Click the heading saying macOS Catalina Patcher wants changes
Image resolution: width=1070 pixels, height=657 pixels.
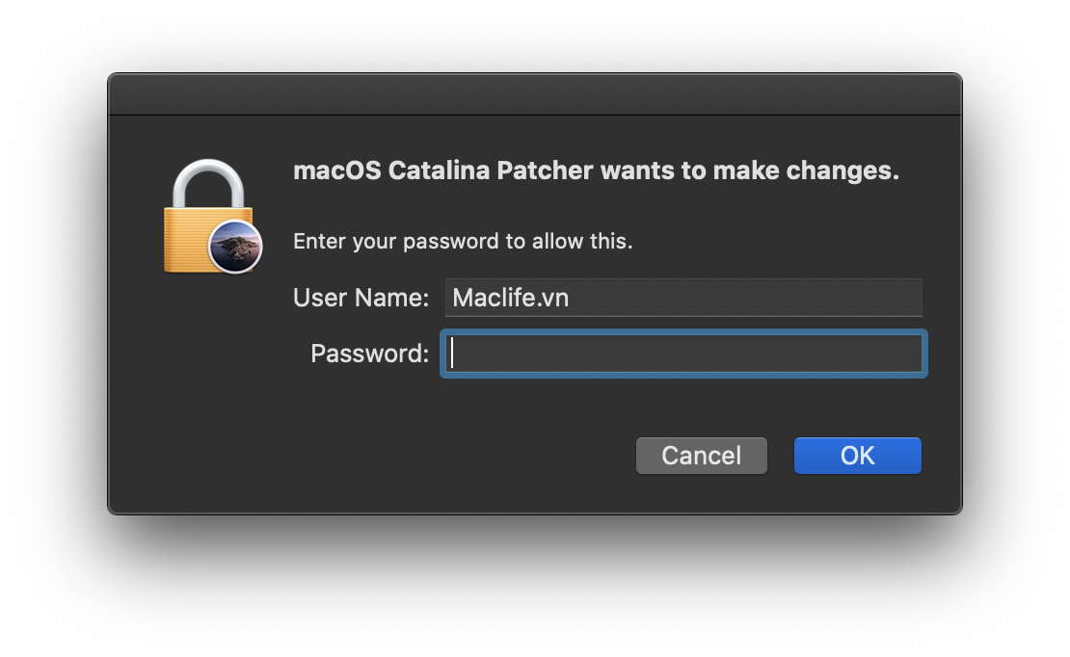[596, 171]
